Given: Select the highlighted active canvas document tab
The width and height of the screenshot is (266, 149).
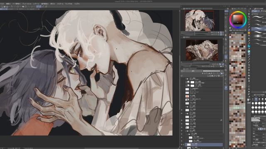Looking at the screenshot, I should tap(4, 9).
